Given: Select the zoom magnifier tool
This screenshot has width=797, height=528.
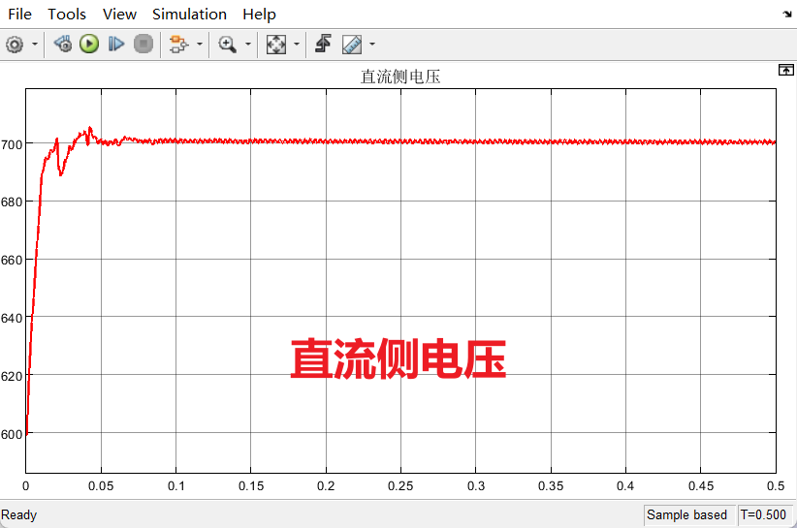Looking at the screenshot, I should point(227,45).
